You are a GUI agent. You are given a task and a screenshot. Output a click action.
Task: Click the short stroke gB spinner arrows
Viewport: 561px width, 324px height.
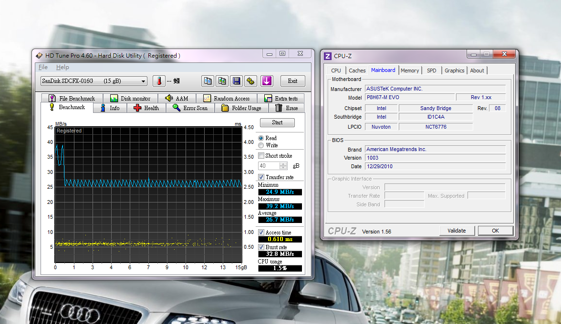tap(283, 166)
